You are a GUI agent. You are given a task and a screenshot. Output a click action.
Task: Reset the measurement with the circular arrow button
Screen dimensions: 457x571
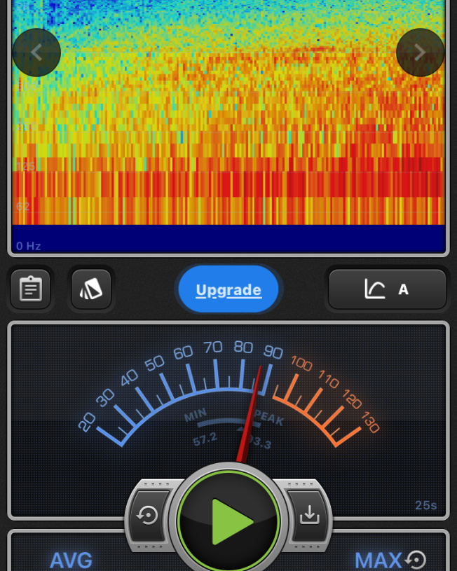(148, 516)
